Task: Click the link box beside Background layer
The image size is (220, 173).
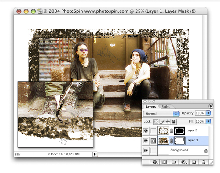Action: [153, 151]
